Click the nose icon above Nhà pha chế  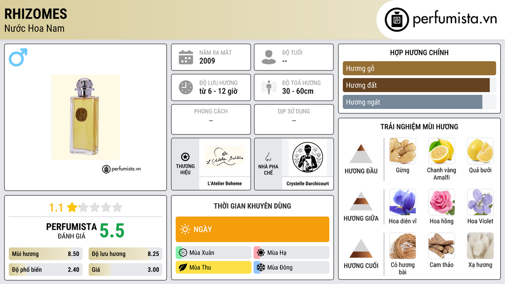click(x=268, y=157)
